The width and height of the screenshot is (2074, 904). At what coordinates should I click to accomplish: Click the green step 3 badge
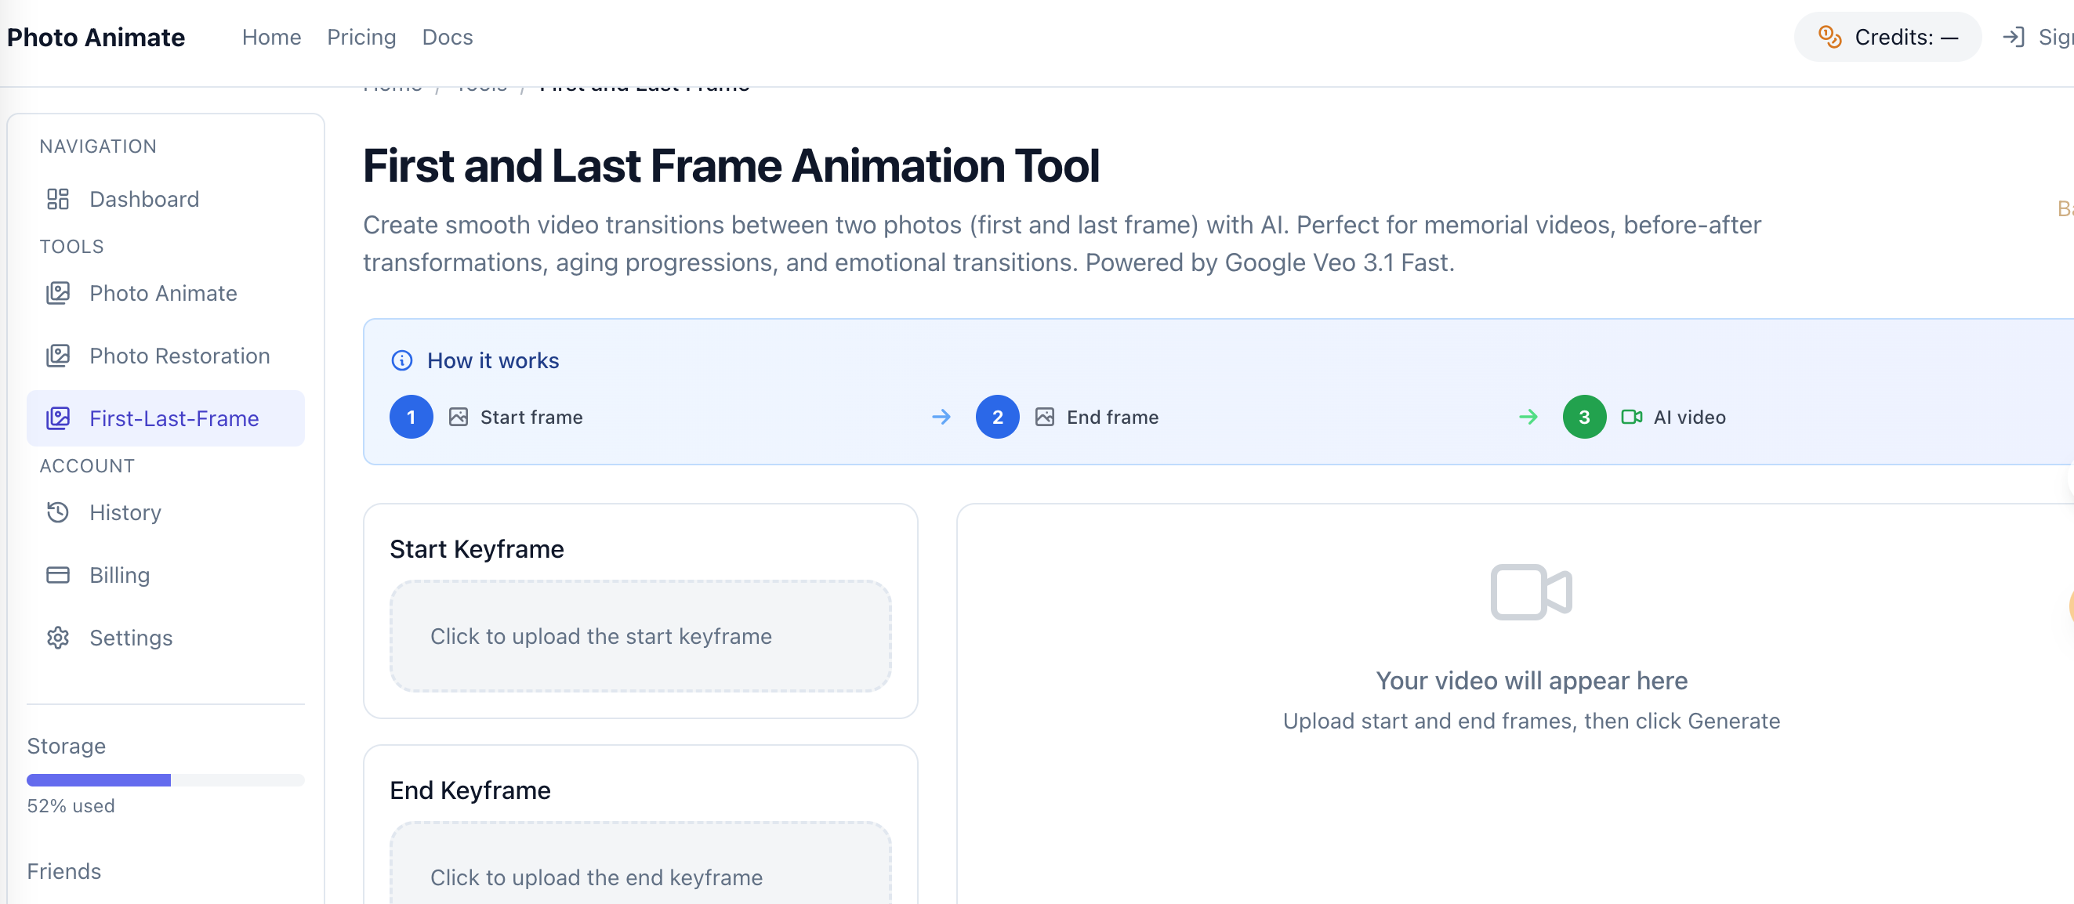[1584, 417]
